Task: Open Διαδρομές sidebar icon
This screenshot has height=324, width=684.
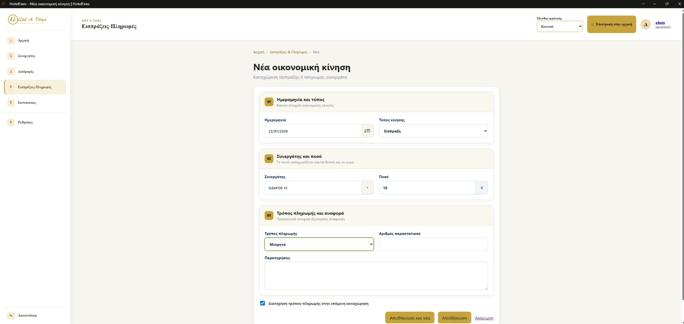Action: (11, 71)
